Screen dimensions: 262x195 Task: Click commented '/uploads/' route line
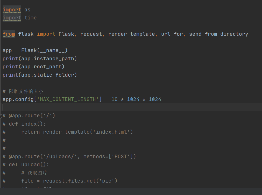click(69, 157)
